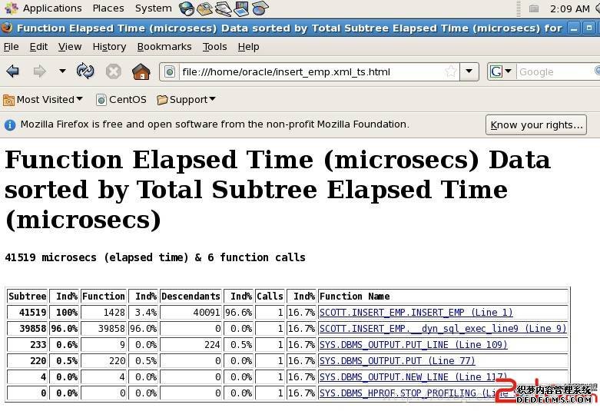Bookmark this page with the star icon
This screenshot has width=600, height=411.
pos(451,71)
